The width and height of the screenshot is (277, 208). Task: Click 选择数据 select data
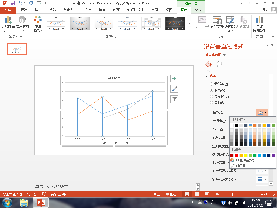(217, 22)
